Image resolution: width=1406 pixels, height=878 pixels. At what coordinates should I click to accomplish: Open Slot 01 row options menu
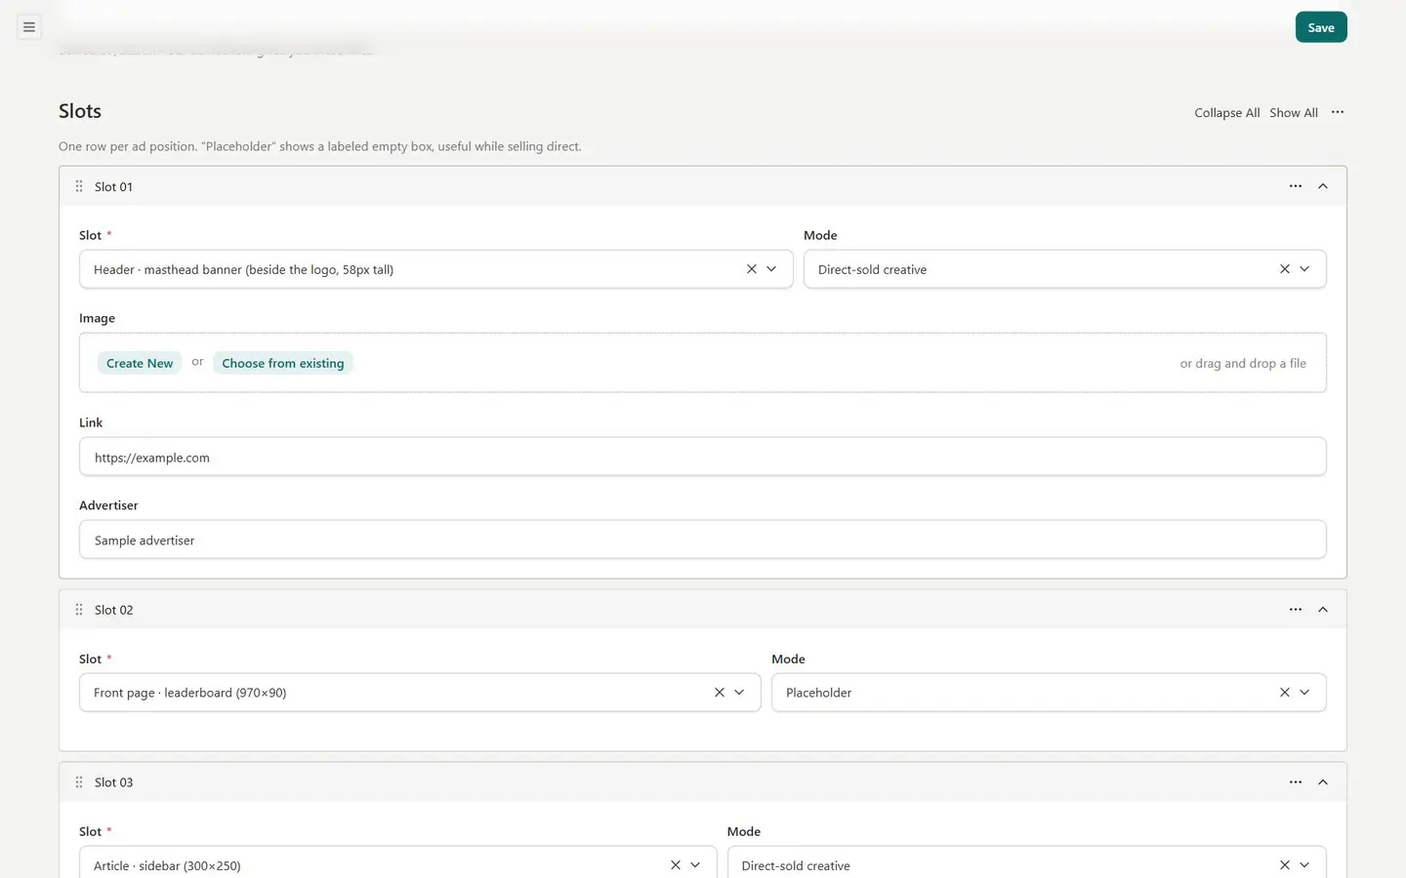pyautogui.click(x=1296, y=186)
